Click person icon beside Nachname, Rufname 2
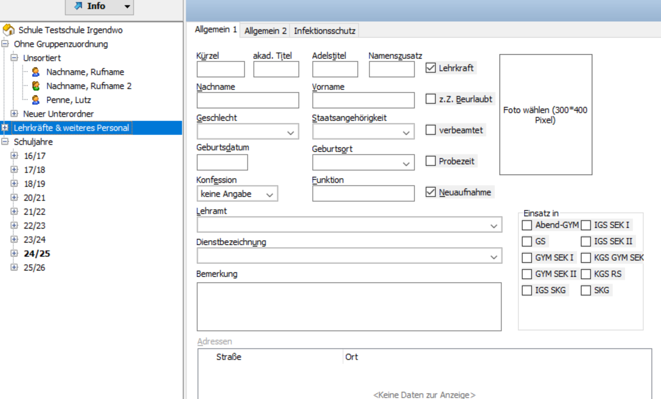Image resolution: width=661 pixels, height=399 pixels. [36, 86]
